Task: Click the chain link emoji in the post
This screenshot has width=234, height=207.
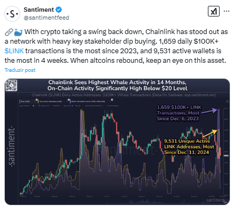Action: tap(9, 32)
